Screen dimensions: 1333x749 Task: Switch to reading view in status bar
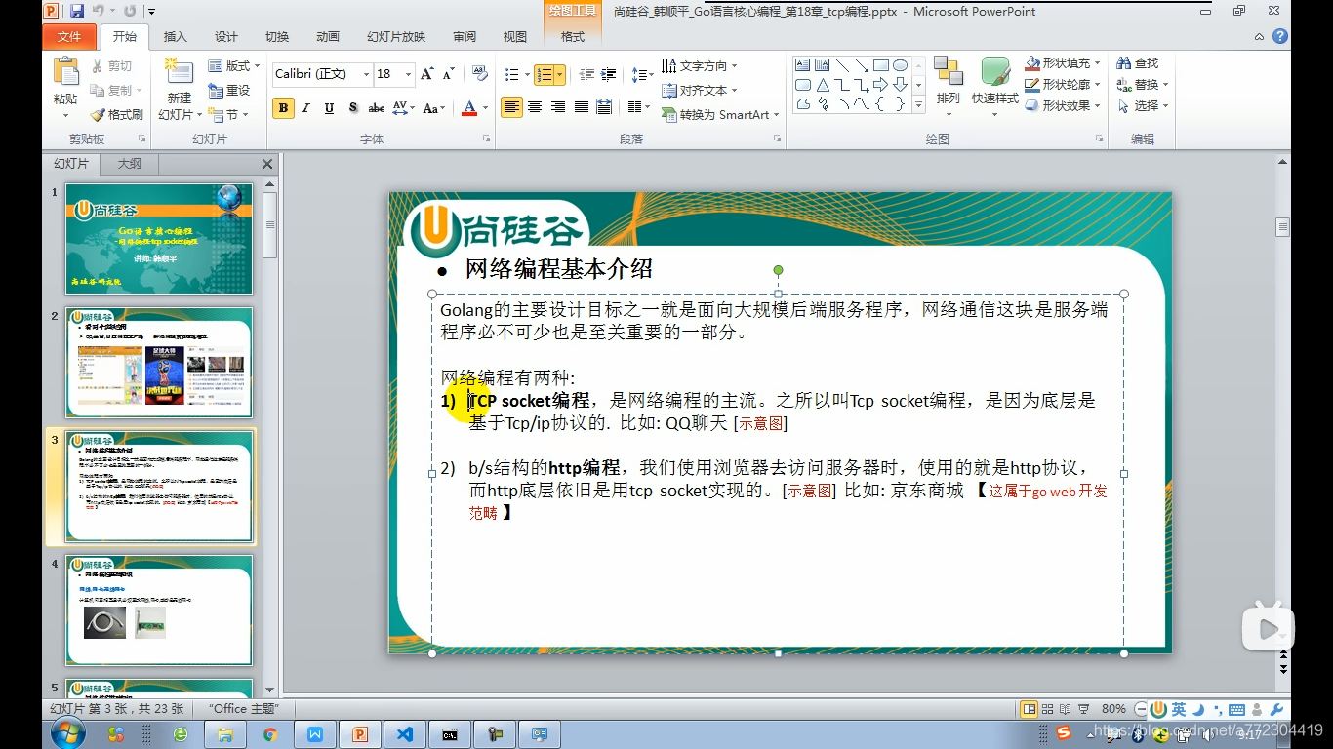click(1066, 709)
